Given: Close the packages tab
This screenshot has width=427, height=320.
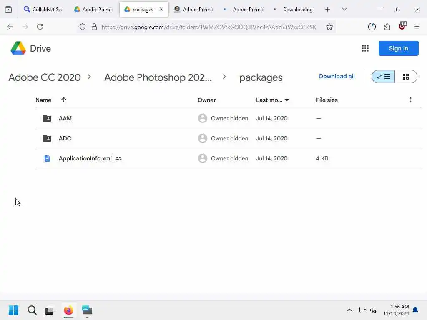Looking at the screenshot, I should pos(161,9).
